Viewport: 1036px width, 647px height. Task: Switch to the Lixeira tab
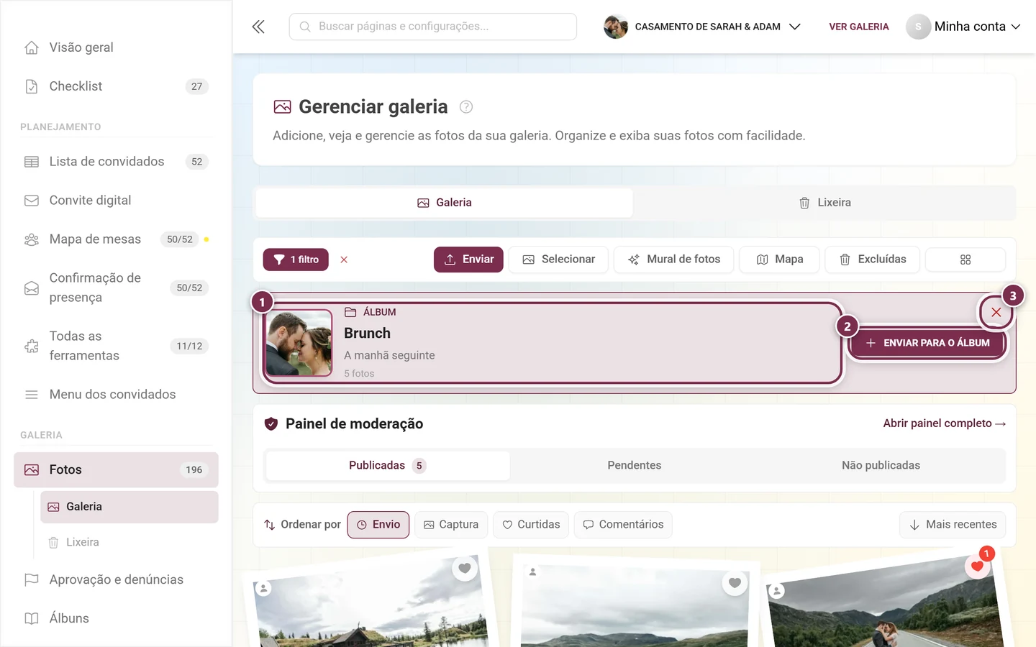pyautogui.click(x=824, y=203)
